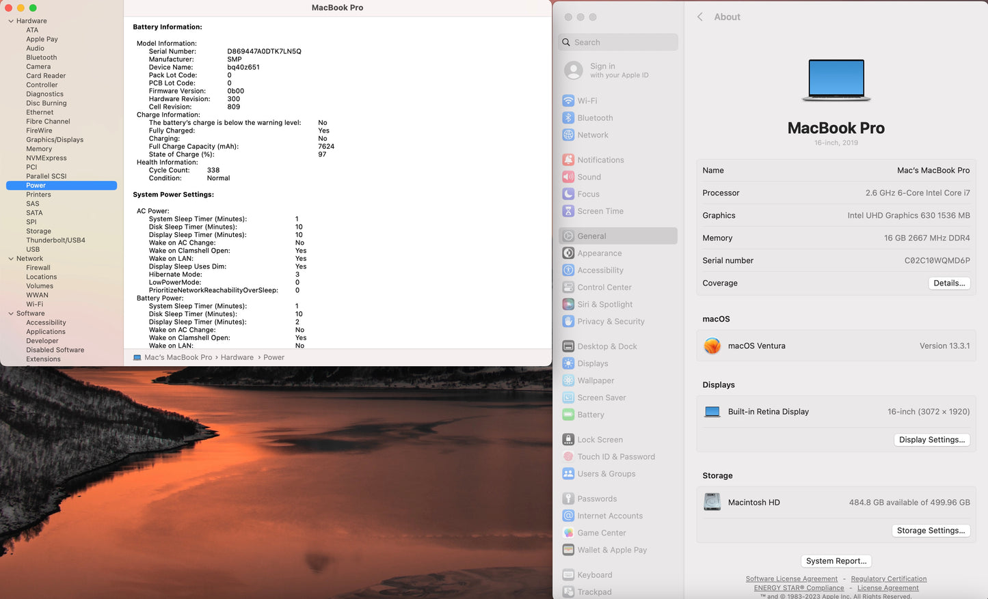Click the Macintosh HD drive icon
This screenshot has height=599, width=988.
[712, 502]
